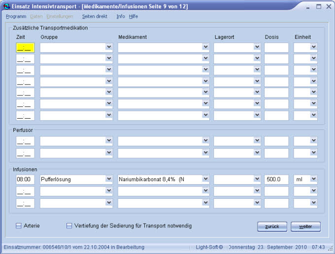
Task: Close the Einsatz Intensivtransport window
Action: coord(329,6)
